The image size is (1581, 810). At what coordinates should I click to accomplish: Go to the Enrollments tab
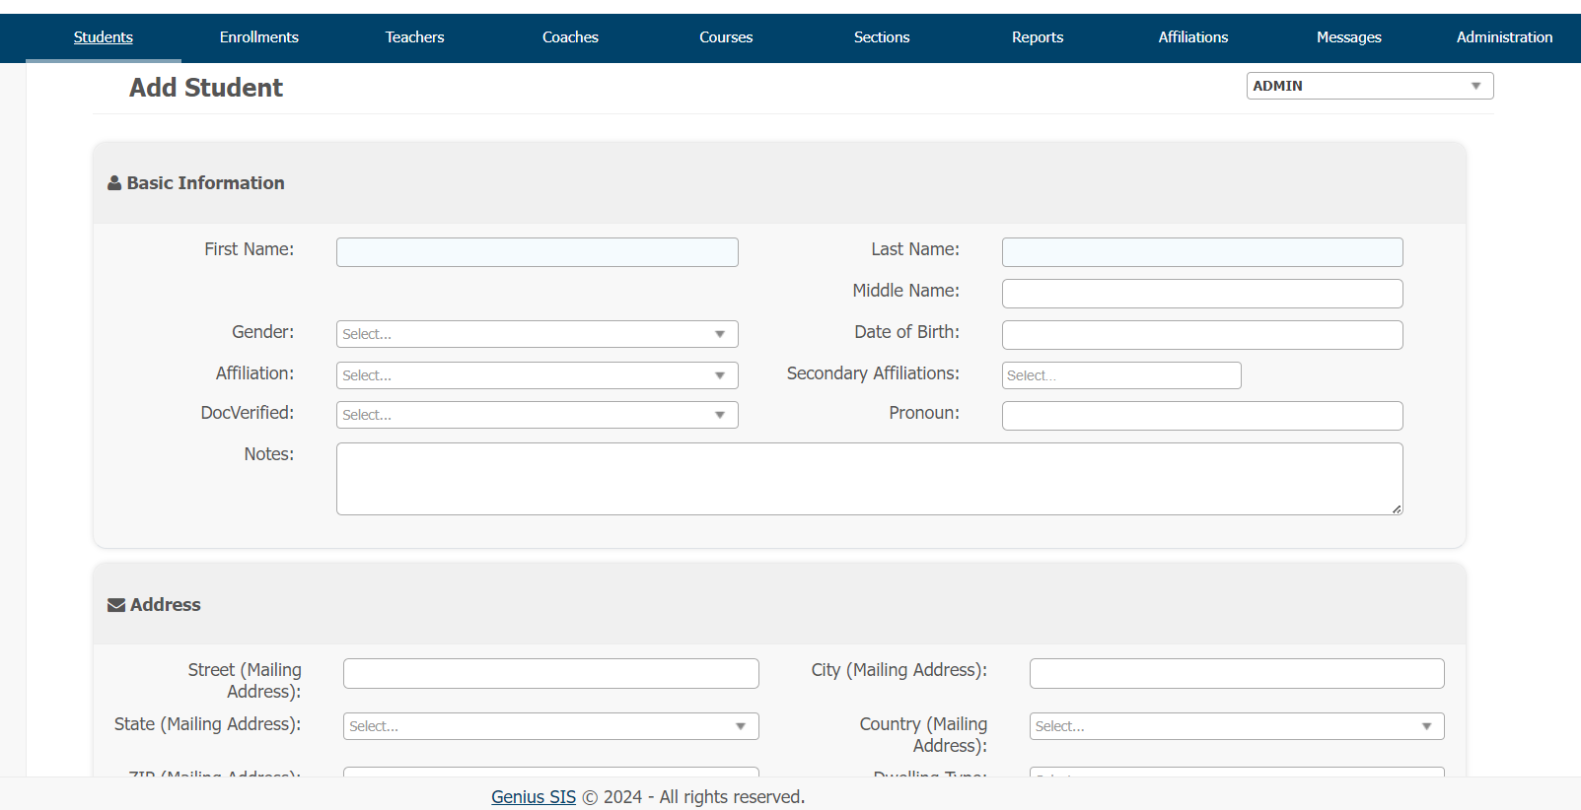tap(258, 37)
